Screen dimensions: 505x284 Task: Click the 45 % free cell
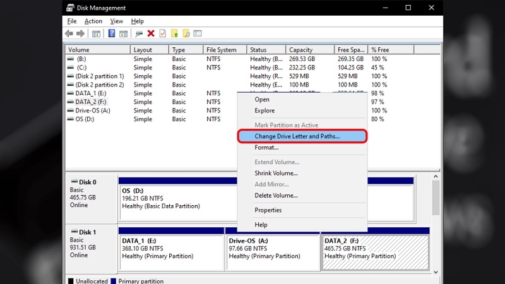tap(377, 68)
